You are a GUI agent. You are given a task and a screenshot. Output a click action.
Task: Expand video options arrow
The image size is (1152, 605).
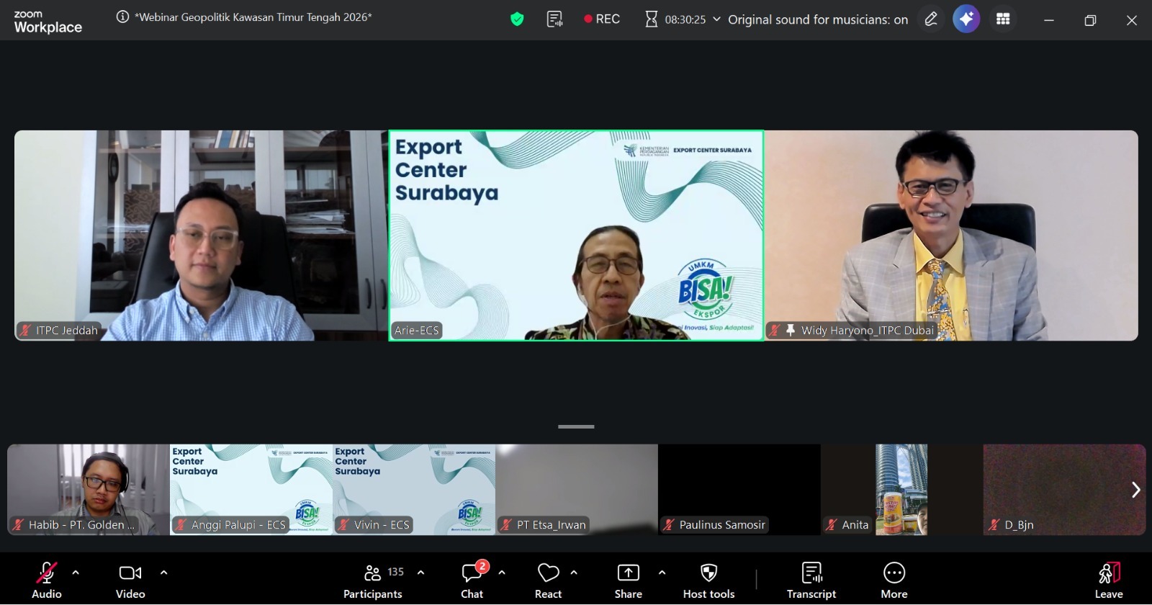tap(163, 573)
